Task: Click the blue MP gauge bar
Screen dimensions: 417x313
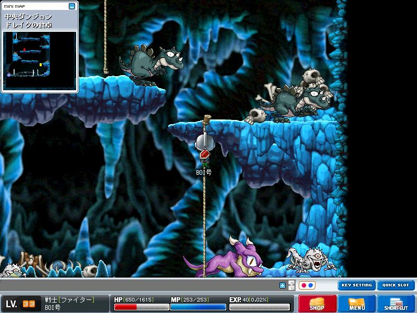Action: point(198,307)
